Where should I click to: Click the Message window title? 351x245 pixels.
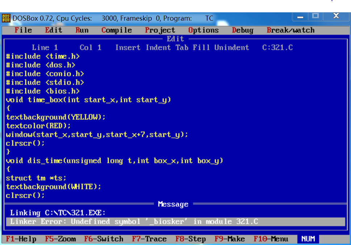pos(173,204)
